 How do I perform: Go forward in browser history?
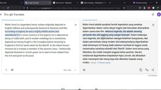3,8
